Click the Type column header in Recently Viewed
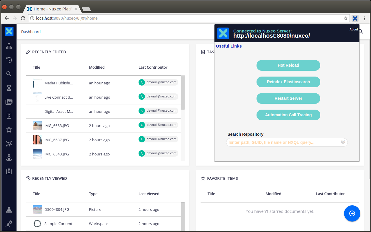This screenshot has height=232, width=371. pos(93,194)
